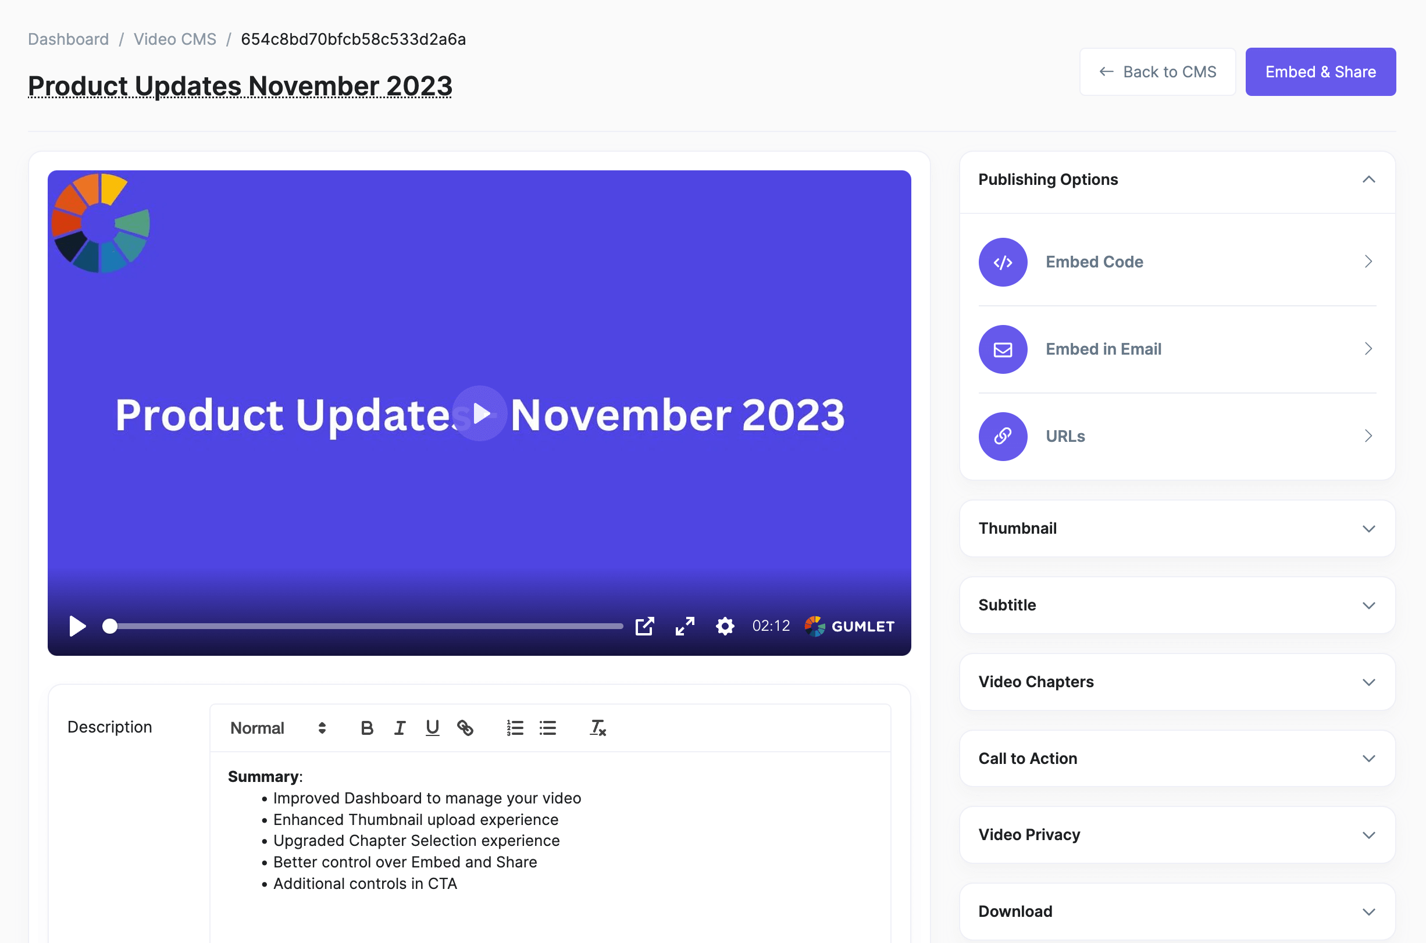Click the Bold formatting icon
Image resolution: width=1426 pixels, height=943 pixels.
(x=366, y=728)
